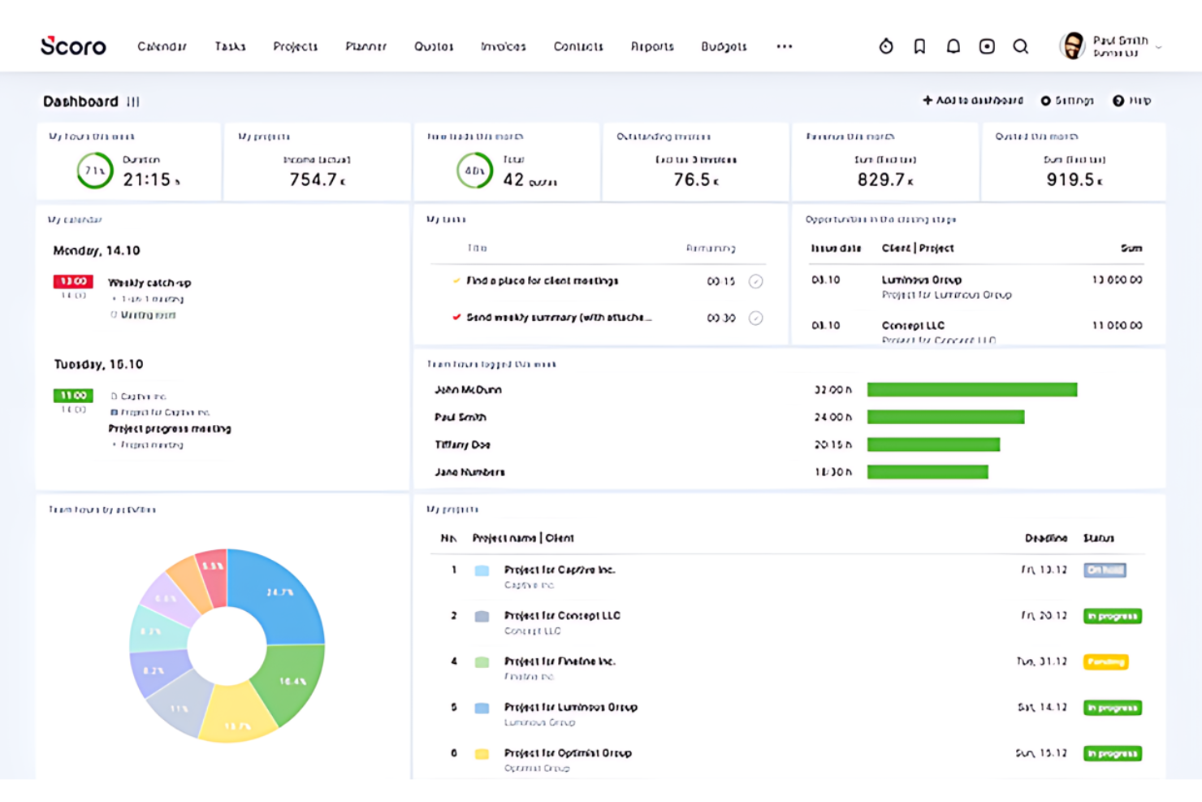1202x802 pixels.
Task: Open the Project progress meeting event
Action: click(x=170, y=428)
